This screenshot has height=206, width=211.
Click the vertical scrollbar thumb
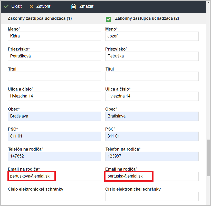(208, 158)
